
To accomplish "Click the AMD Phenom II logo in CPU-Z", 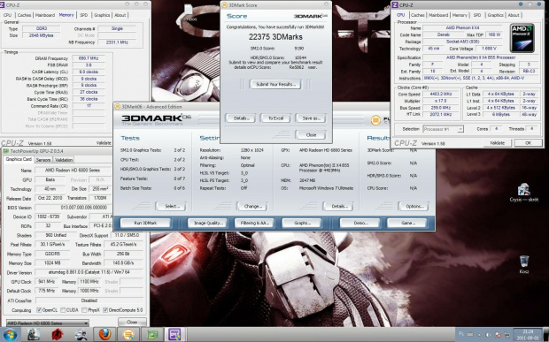I will point(522,38).
